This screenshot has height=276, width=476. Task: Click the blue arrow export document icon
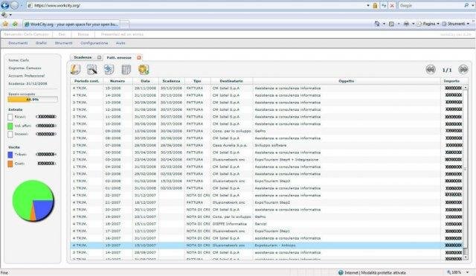pyautogui.click(x=109, y=69)
